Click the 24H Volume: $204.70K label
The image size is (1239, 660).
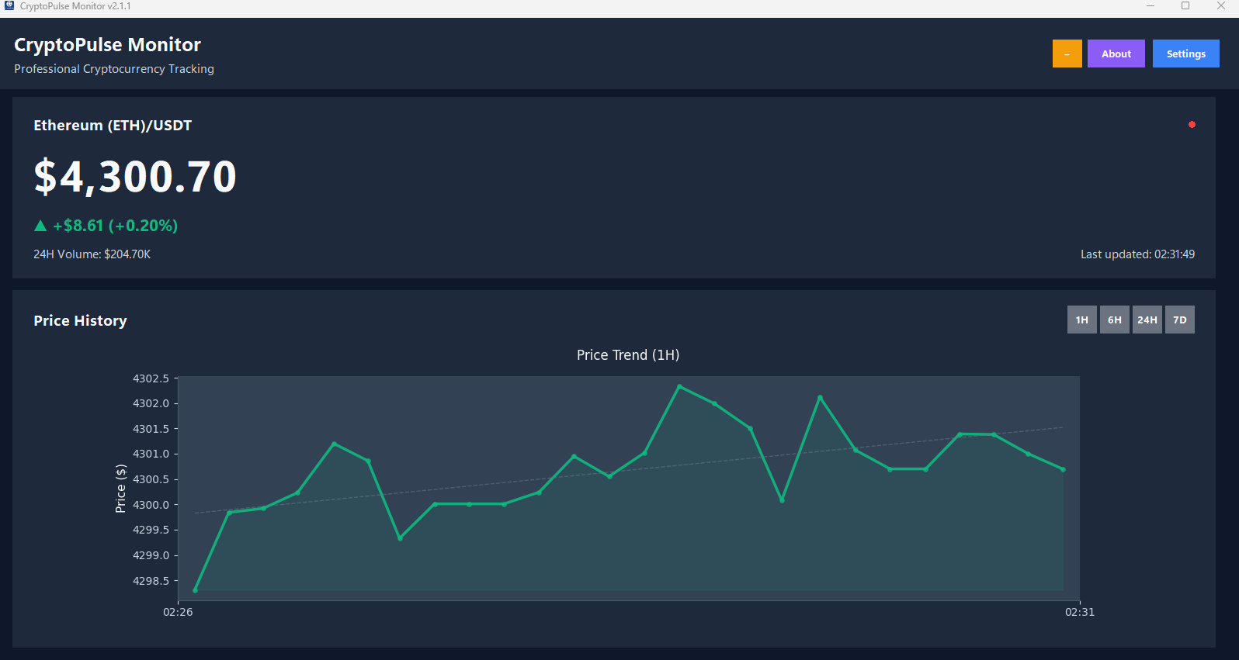(x=92, y=254)
